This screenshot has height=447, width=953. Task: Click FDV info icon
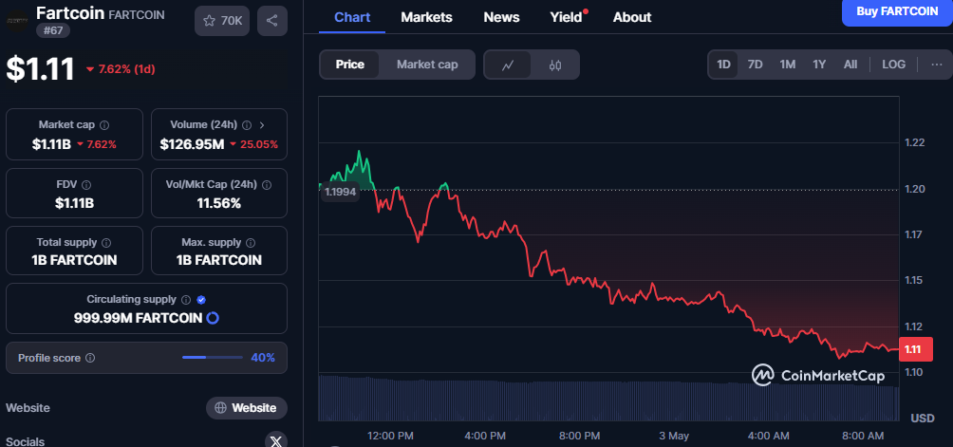point(86,185)
